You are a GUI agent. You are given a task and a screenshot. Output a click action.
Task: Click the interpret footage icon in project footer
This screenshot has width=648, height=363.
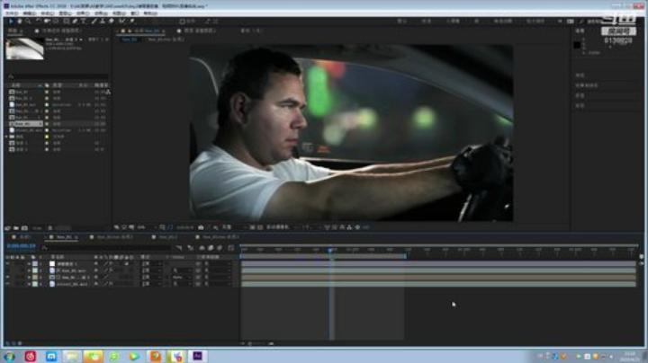(x=7, y=227)
